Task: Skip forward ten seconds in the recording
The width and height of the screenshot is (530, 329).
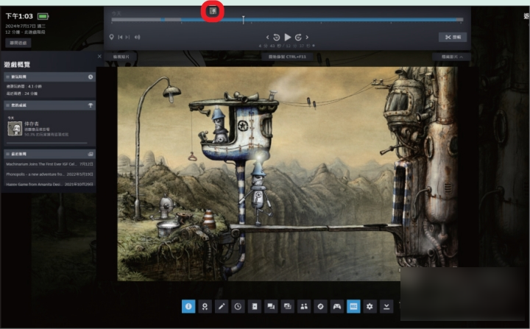Action: click(x=298, y=38)
